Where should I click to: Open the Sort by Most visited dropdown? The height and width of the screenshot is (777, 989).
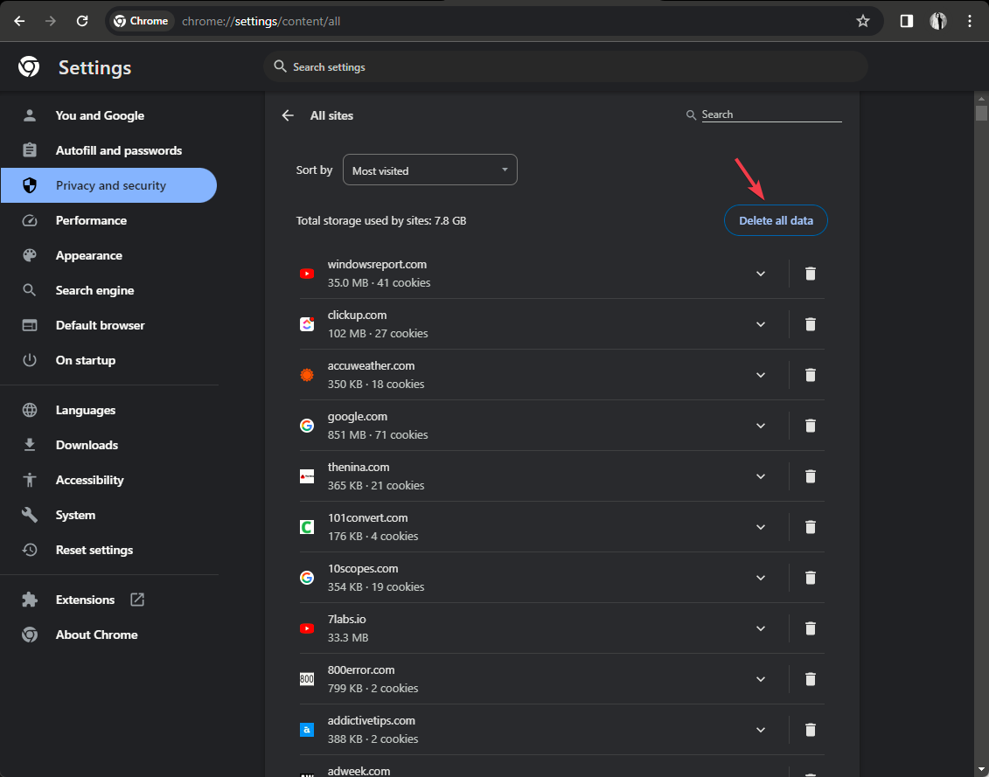(x=429, y=170)
